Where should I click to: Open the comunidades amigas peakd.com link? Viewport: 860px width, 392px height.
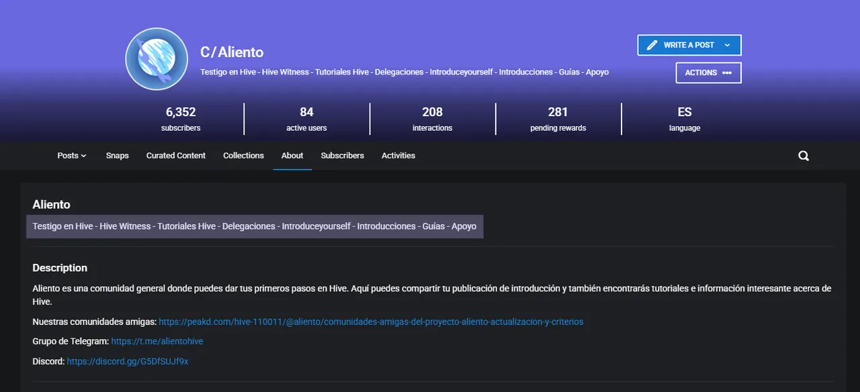point(371,322)
